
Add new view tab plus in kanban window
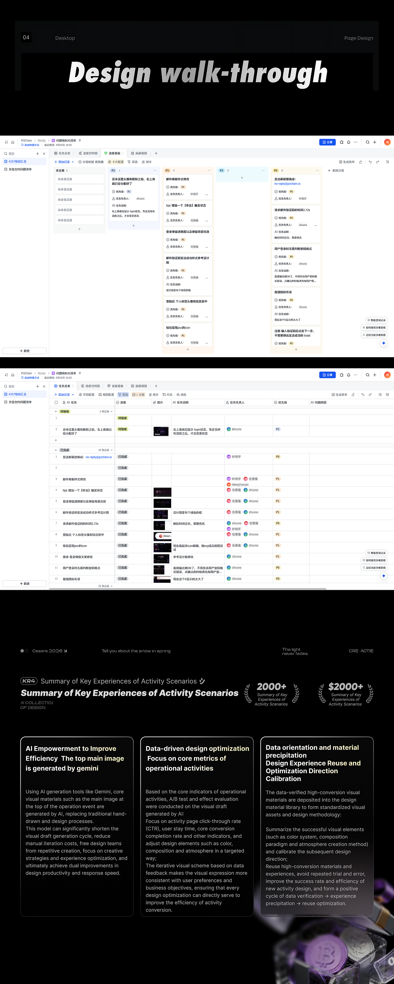click(x=156, y=153)
